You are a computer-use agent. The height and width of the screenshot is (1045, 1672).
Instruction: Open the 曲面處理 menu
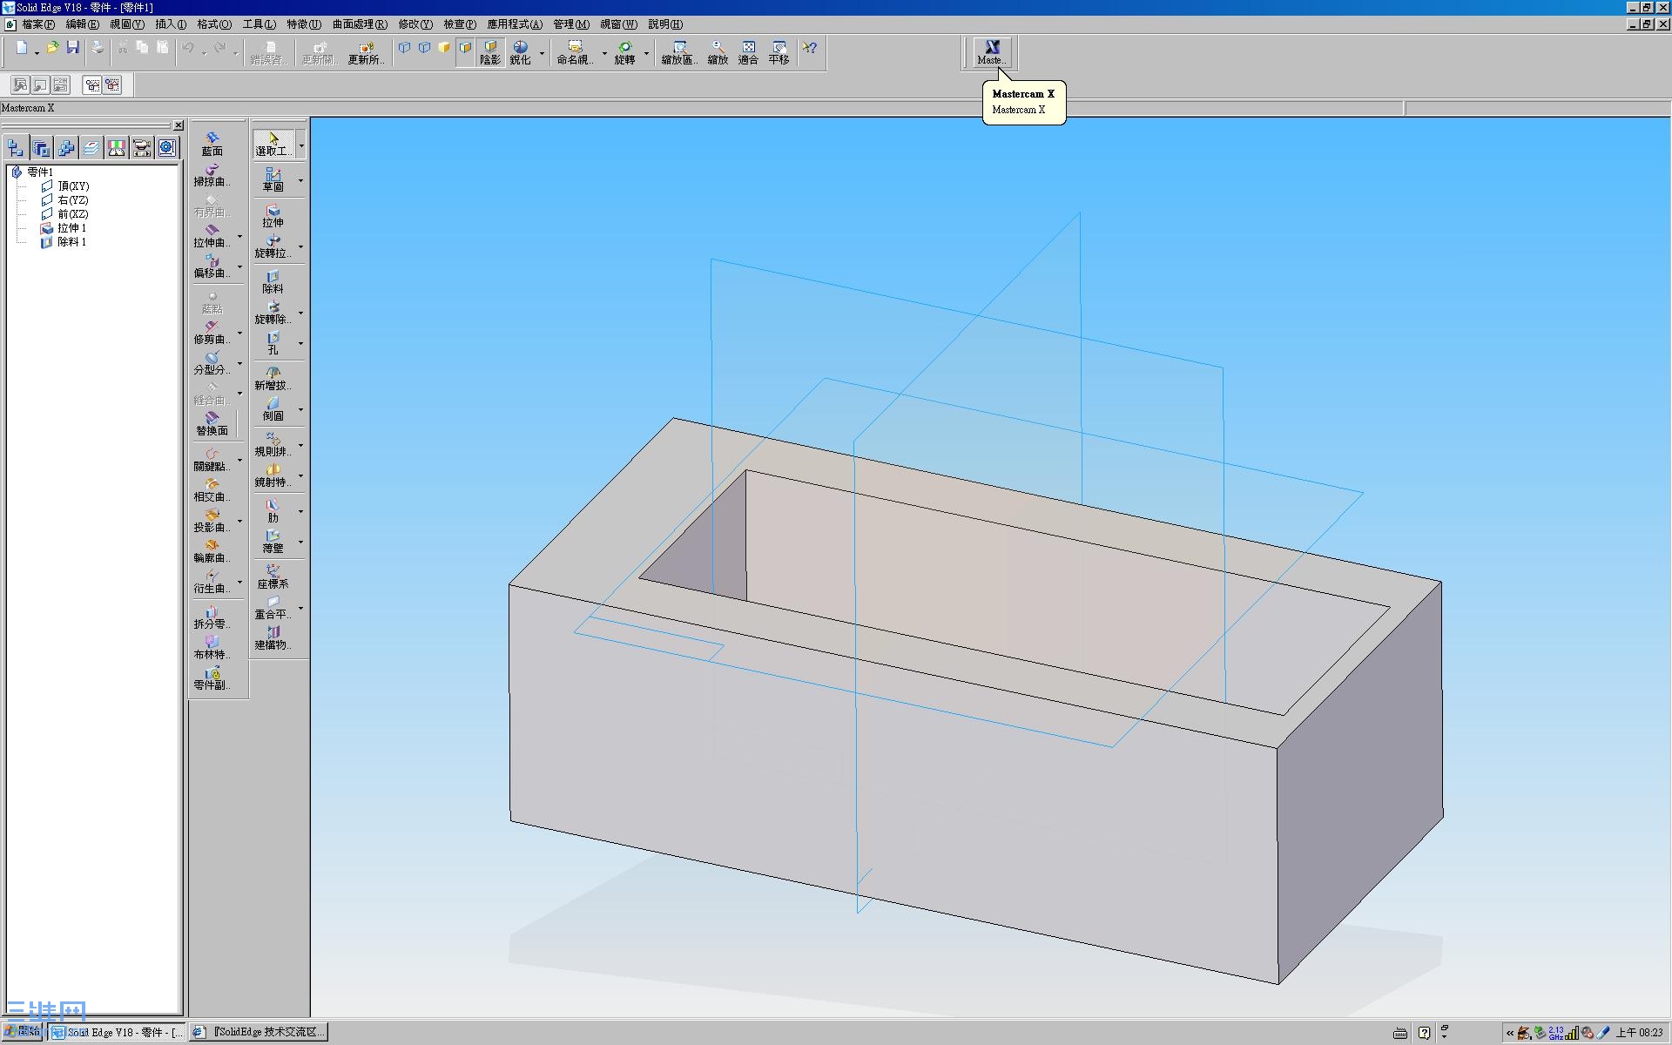(359, 24)
